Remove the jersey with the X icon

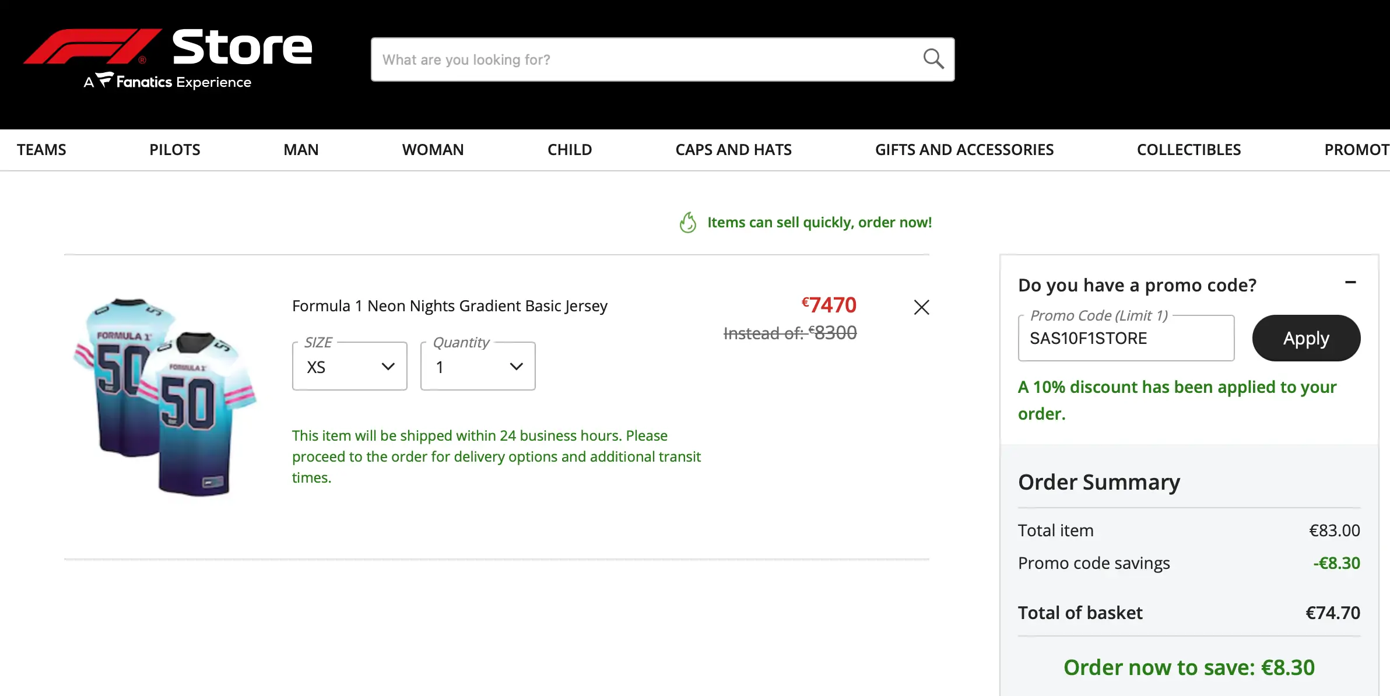point(921,307)
